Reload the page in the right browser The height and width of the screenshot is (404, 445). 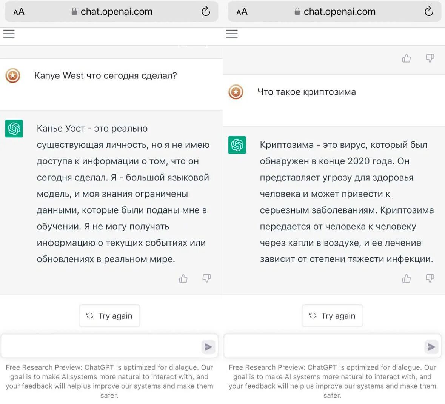tap(429, 11)
